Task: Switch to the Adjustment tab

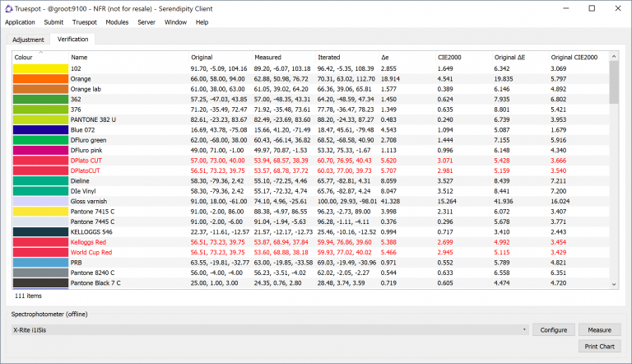Action: click(28, 40)
